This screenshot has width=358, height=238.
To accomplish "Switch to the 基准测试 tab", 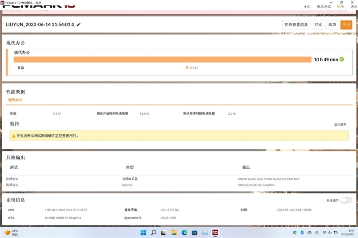I will [x=324, y=7].
